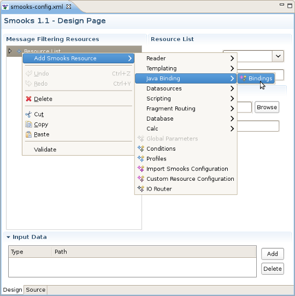This screenshot has width=295, height=296.
Task: Click the Custom Resource Configuration icon
Action: click(141, 179)
